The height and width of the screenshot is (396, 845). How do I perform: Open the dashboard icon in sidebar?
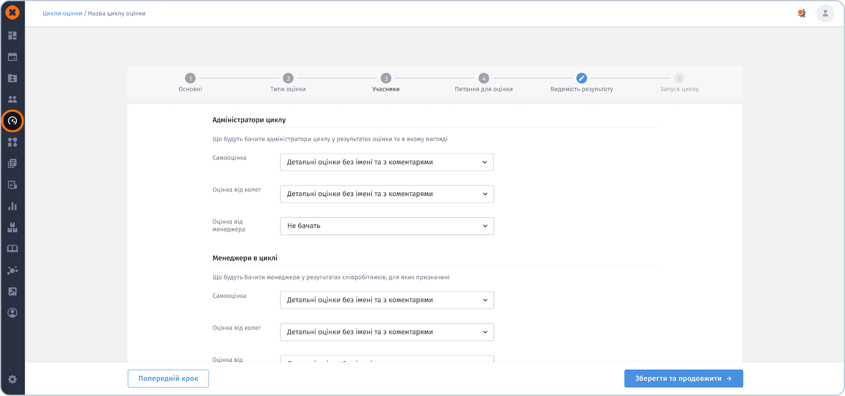click(x=13, y=35)
